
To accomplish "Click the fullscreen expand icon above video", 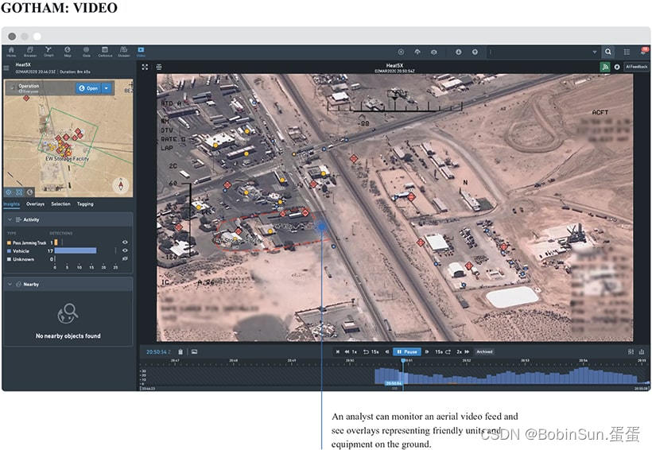I will [145, 67].
